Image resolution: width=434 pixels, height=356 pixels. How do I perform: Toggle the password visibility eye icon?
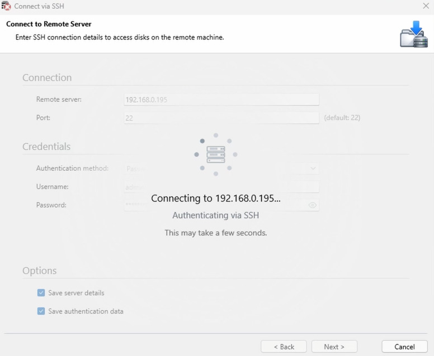pyautogui.click(x=313, y=205)
